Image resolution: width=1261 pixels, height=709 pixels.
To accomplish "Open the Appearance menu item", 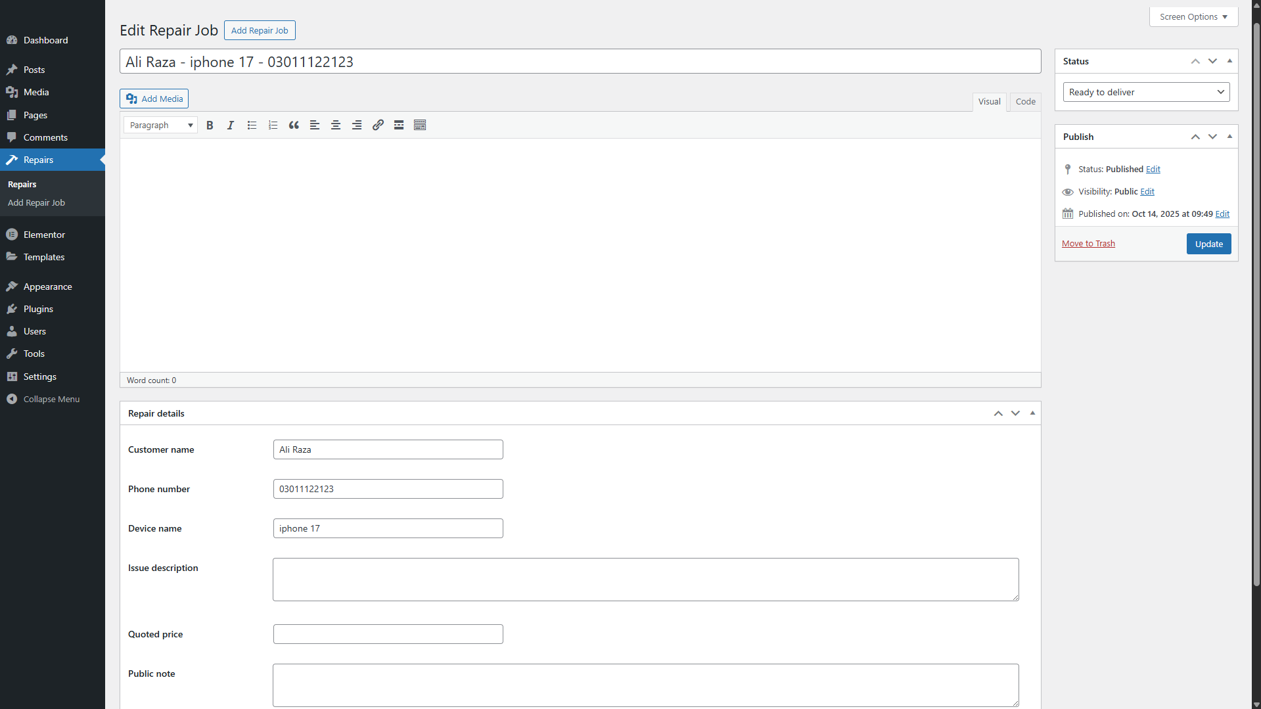I will pos(53,286).
